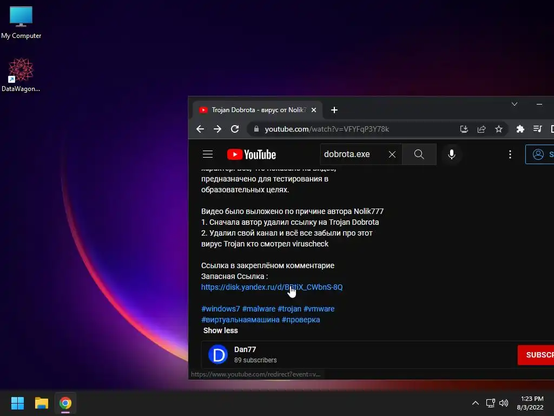Open the disk.yandex.ru link
Screen dimensions: 554x416
click(x=272, y=287)
